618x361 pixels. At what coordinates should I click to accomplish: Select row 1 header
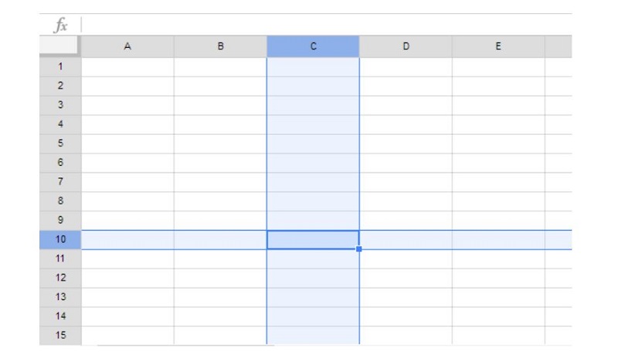[x=60, y=67]
